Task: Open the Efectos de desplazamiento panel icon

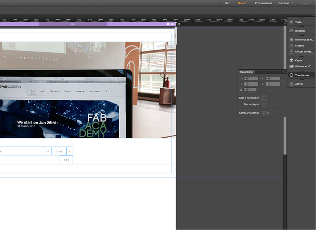Action: pos(291,52)
